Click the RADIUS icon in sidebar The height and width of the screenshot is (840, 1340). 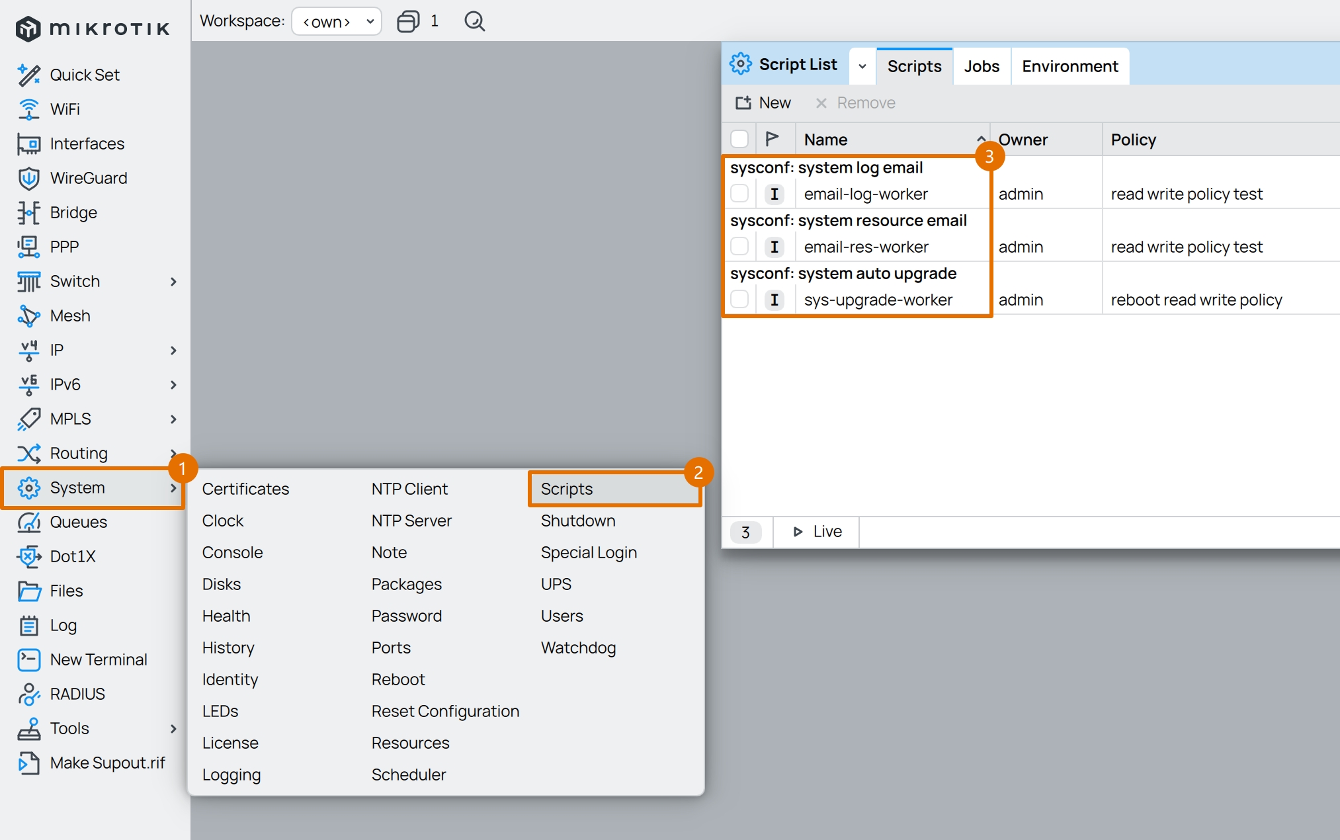[28, 694]
